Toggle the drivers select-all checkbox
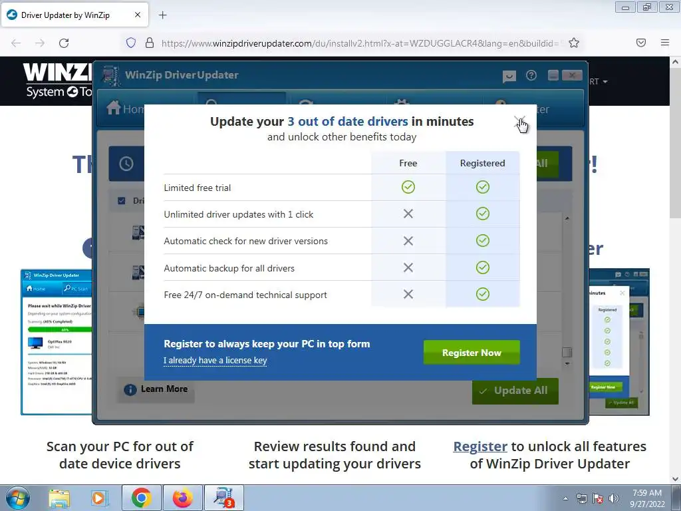681x511 pixels. tap(121, 201)
